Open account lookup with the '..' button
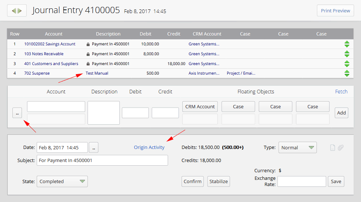The image size is (361, 202). (x=17, y=113)
